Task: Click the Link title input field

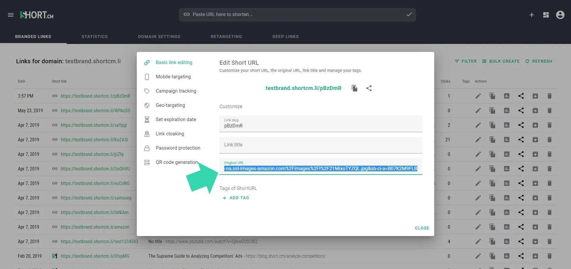Action: pos(321,145)
